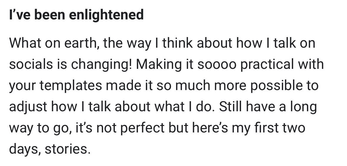
Task: Click the word "think" in the first line
Action: point(177,43)
